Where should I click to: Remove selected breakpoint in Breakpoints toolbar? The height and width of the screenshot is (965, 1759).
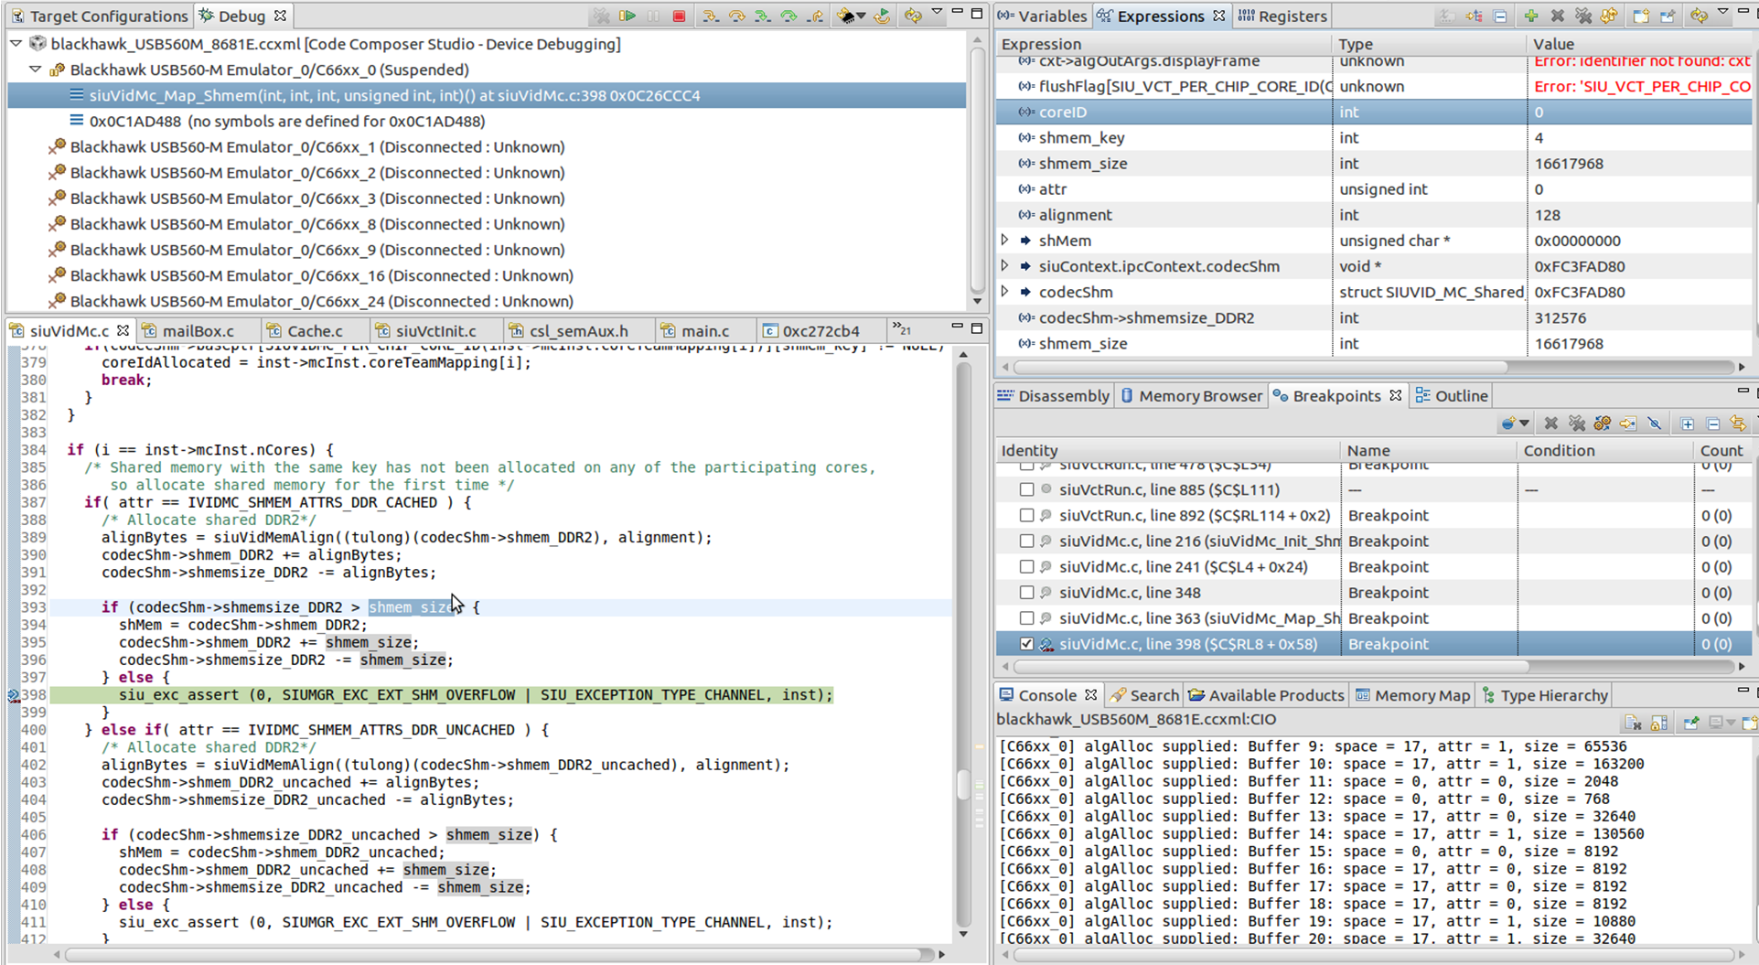(1550, 424)
